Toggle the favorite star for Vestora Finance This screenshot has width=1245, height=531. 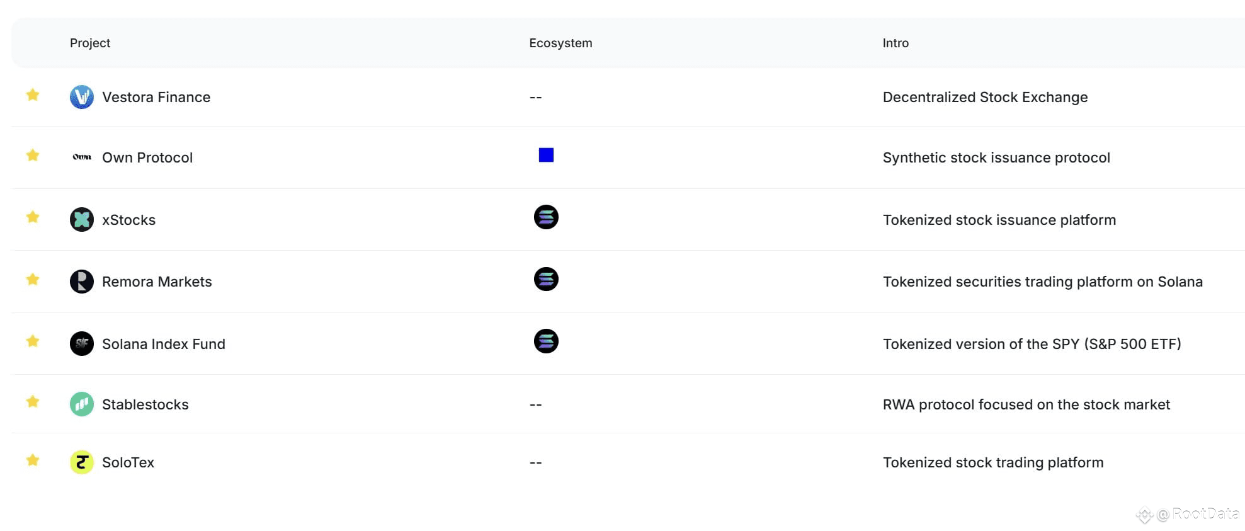point(33,94)
